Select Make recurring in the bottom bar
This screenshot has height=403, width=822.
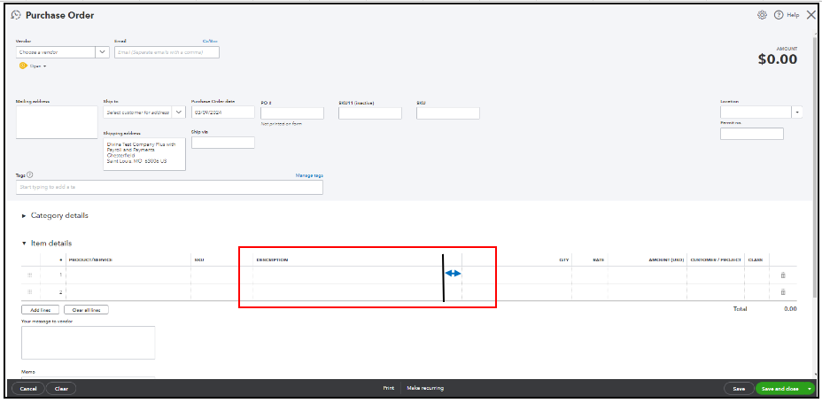[x=425, y=388]
